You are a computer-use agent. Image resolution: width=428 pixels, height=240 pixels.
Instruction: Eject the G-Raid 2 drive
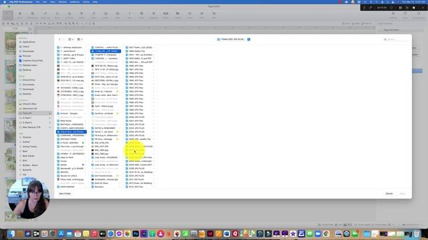click(49, 123)
